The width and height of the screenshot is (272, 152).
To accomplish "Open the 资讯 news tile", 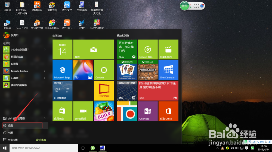I will (x=158, y=90).
